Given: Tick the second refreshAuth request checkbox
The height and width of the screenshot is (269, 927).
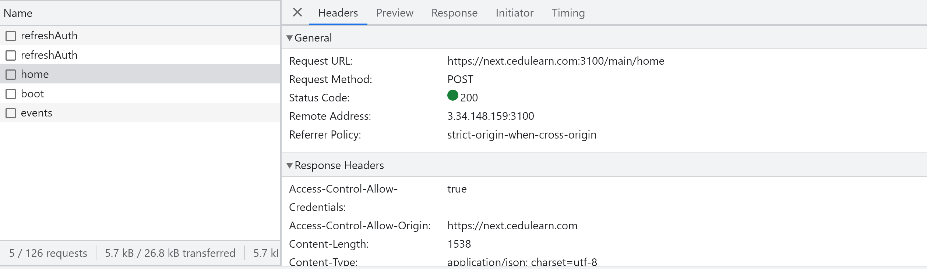Looking at the screenshot, I should point(11,55).
